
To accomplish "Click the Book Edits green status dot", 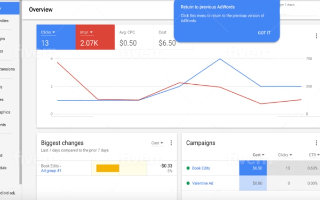I will 188,168.
